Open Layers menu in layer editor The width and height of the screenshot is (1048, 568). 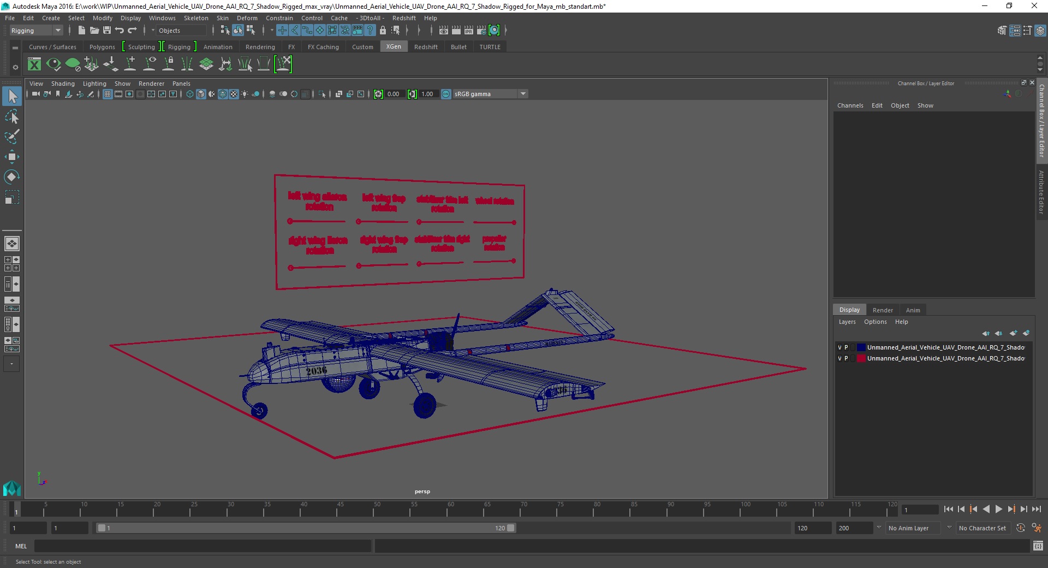click(x=847, y=322)
